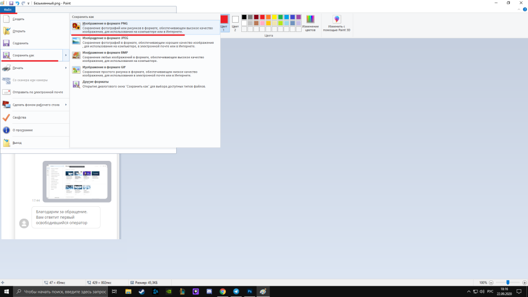This screenshot has width=528, height=297.
Task: Click the Свойства checkmark icon
Action: (x=6, y=118)
